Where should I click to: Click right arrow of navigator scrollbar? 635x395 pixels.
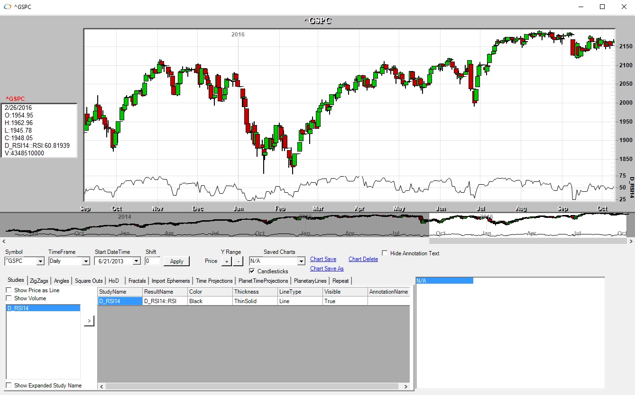click(631, 241)
